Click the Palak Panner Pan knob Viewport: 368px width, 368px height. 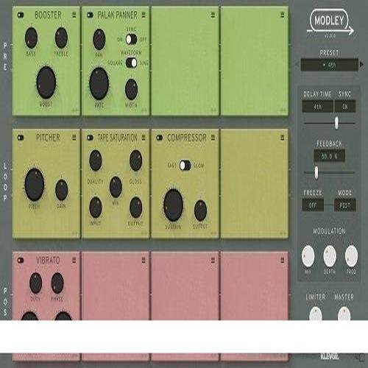click(99, 39)
